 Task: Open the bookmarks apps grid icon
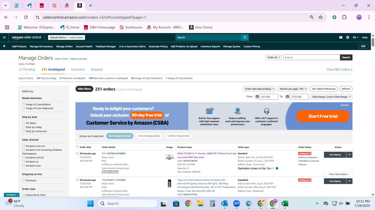[7, 27]
